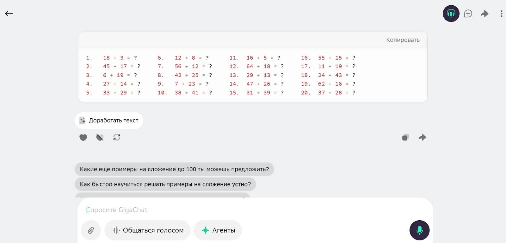Like the response with heart icon
This screenshot has height=243, width=506.
(x=83, y=137)
